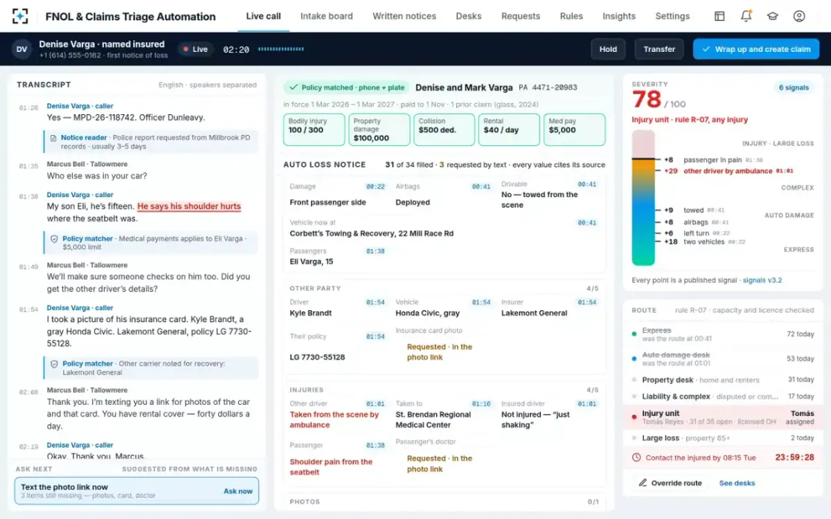Click the policy number PA 4471-20983
The height and width of the screenshot is (519, 831).
(x=548, y=88)
